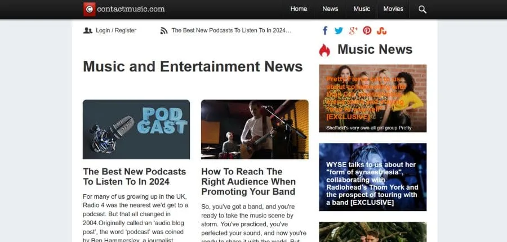Open the Pinterest icon
The height and width of the screenshot is (242, 507).
[367, 30]
